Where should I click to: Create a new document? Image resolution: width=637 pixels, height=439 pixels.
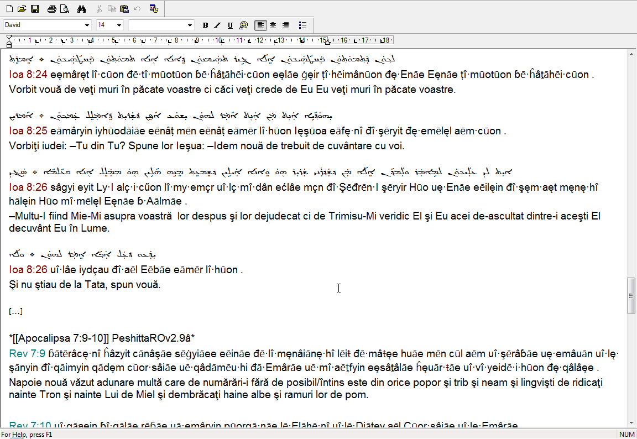pos(9,9)
